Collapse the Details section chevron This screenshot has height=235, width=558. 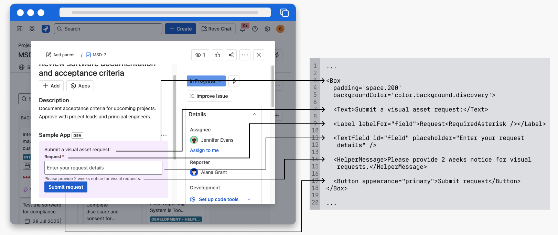[x=255, y=114]
